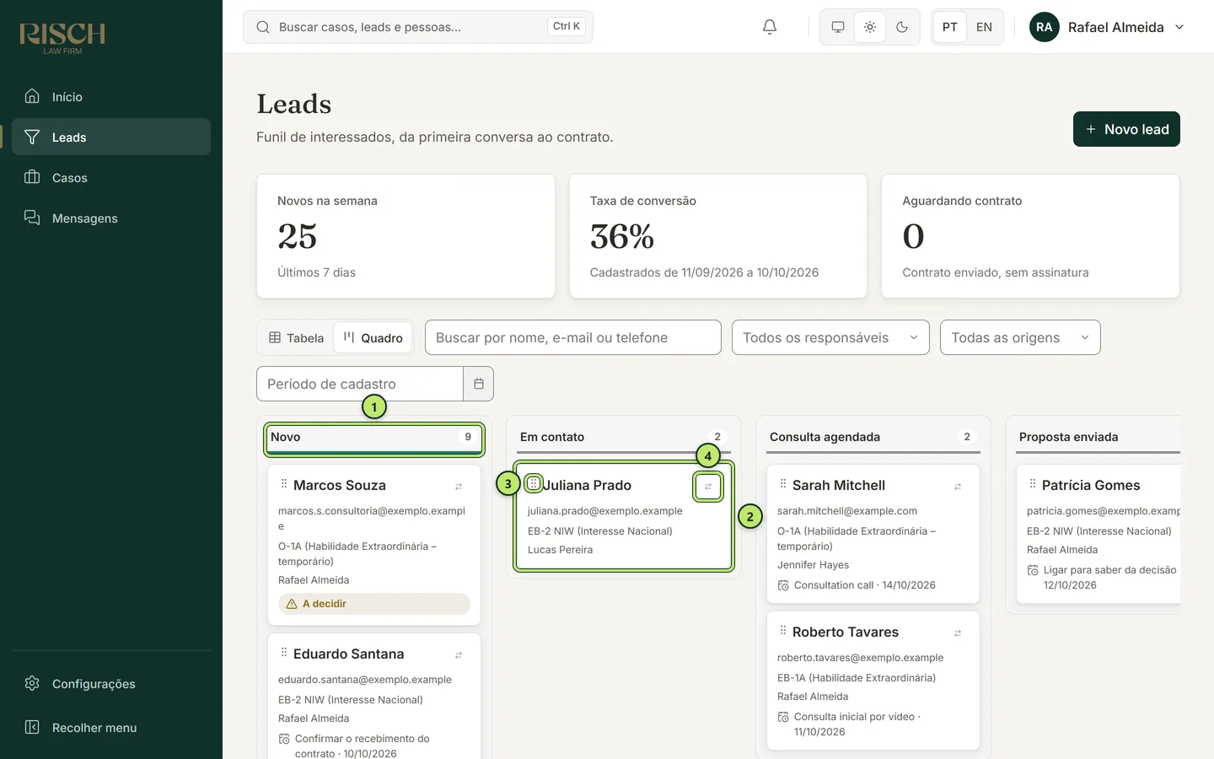
Task: Click Consultation call task calendar icon
Action: point(783,585)
